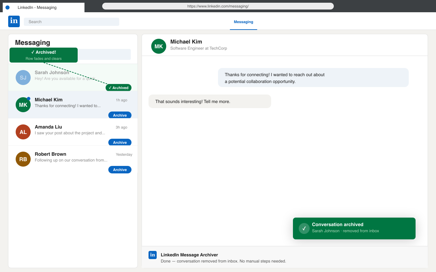Click the "That sounds interesting" message bubble
Viewport: 436px width, 272px height.
(210, 101)
